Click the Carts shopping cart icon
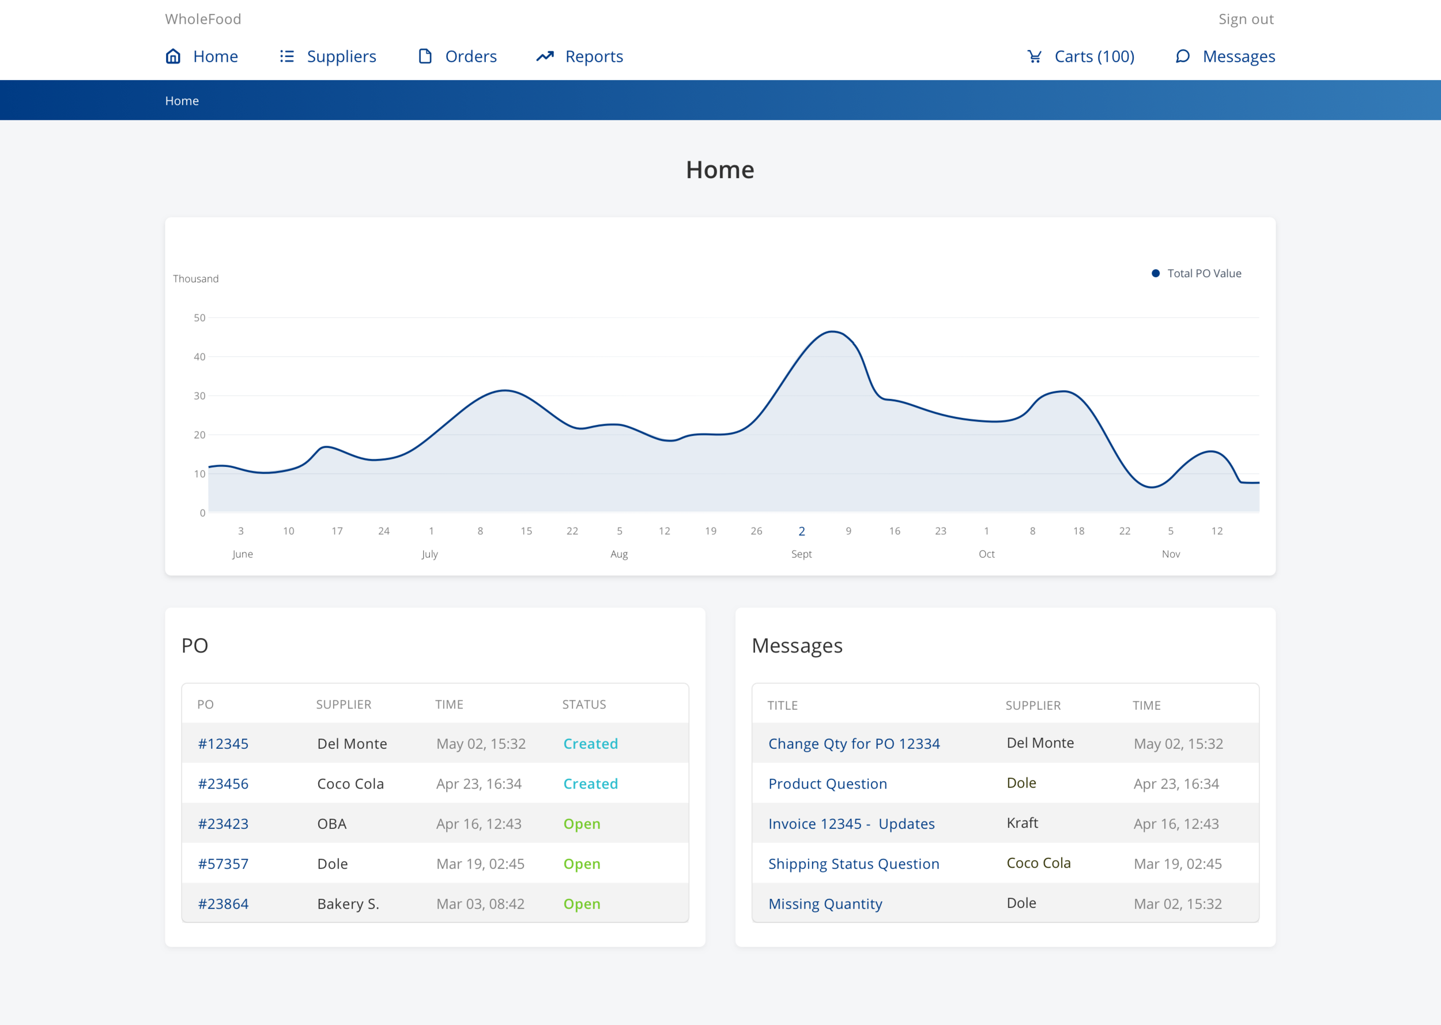Viewport: 1441px width, 1025px height. [1035, 56]
